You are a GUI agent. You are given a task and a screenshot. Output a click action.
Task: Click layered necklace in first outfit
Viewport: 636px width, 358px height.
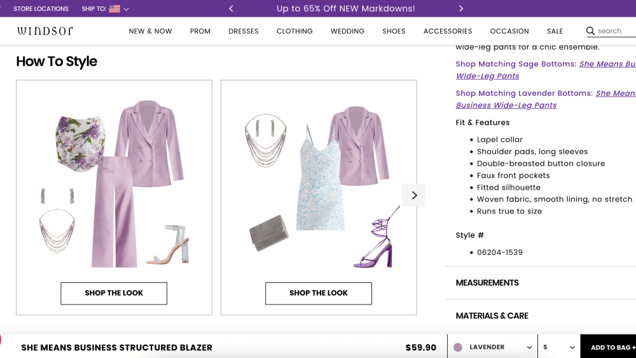(x=57, y=230)
